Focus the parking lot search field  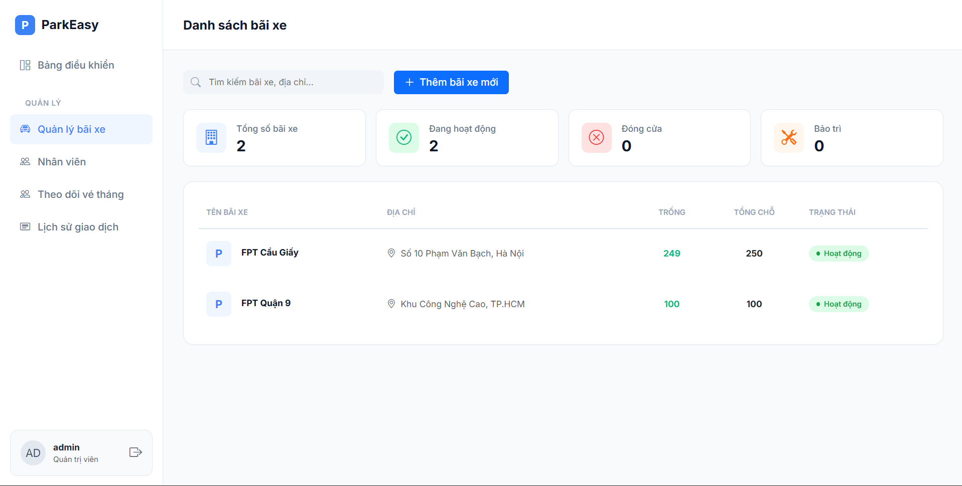coord(291,82)
